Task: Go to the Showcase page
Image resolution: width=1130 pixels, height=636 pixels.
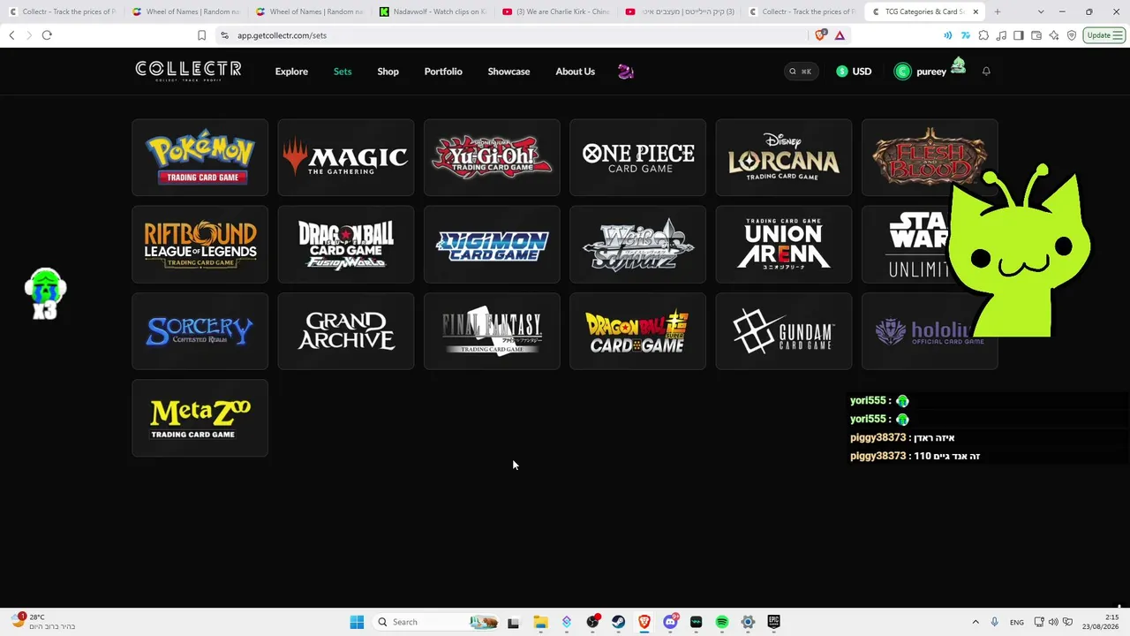Action: click(x=508, y=72)
